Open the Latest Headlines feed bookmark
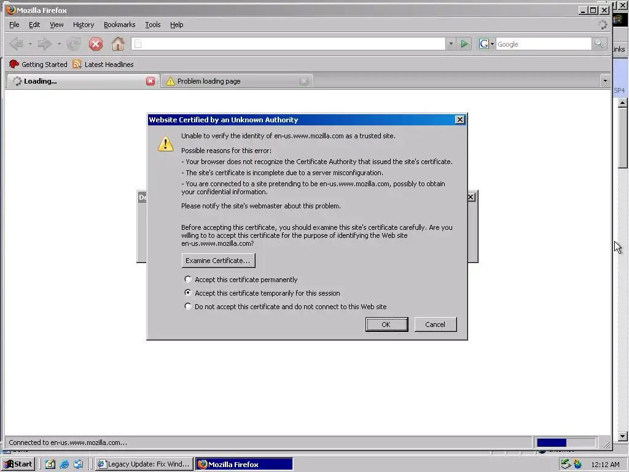Screen dimensions: 629x472 (x=103, y=64)
